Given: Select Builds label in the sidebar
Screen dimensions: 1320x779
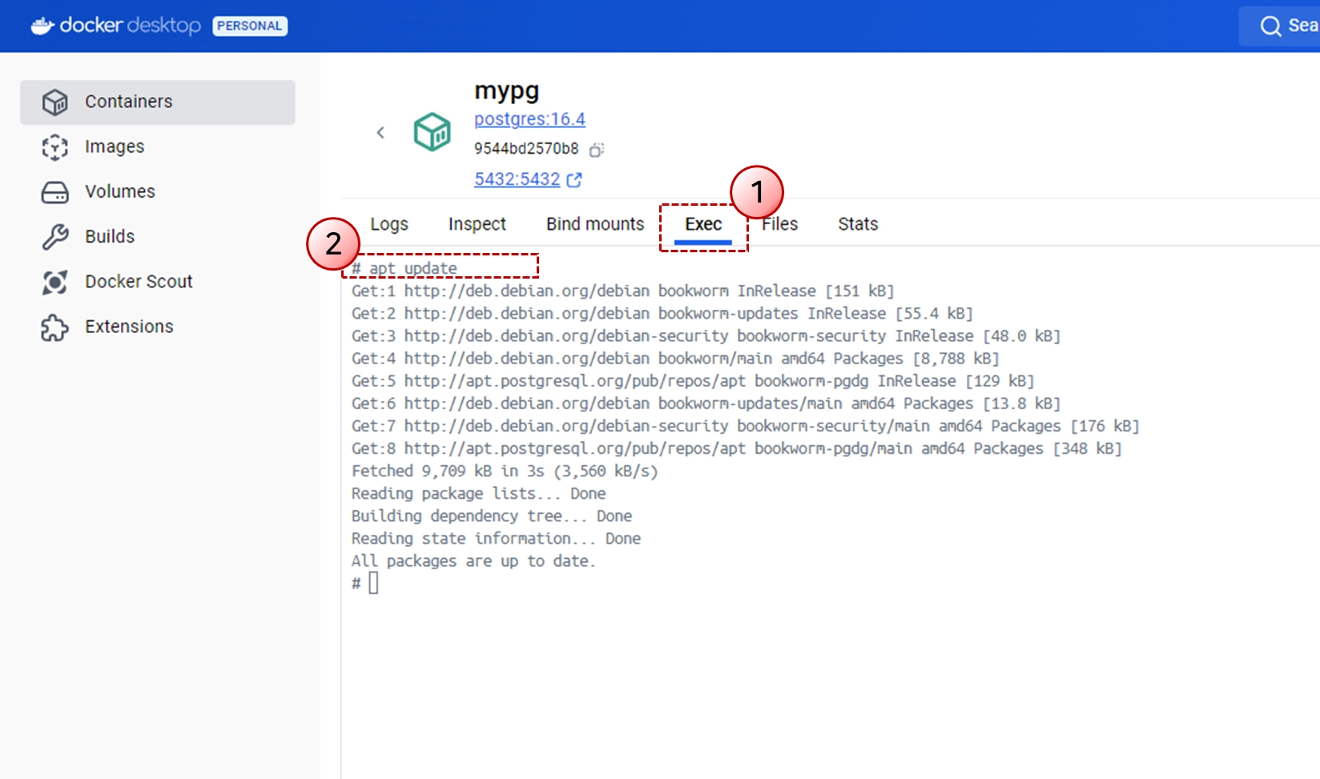Looking at the screenshot, I should click(x=110, y=237).
